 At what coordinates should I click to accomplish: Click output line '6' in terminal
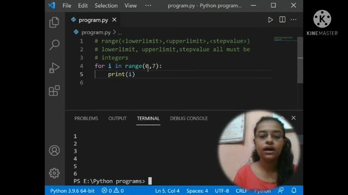tap(75, 173)
